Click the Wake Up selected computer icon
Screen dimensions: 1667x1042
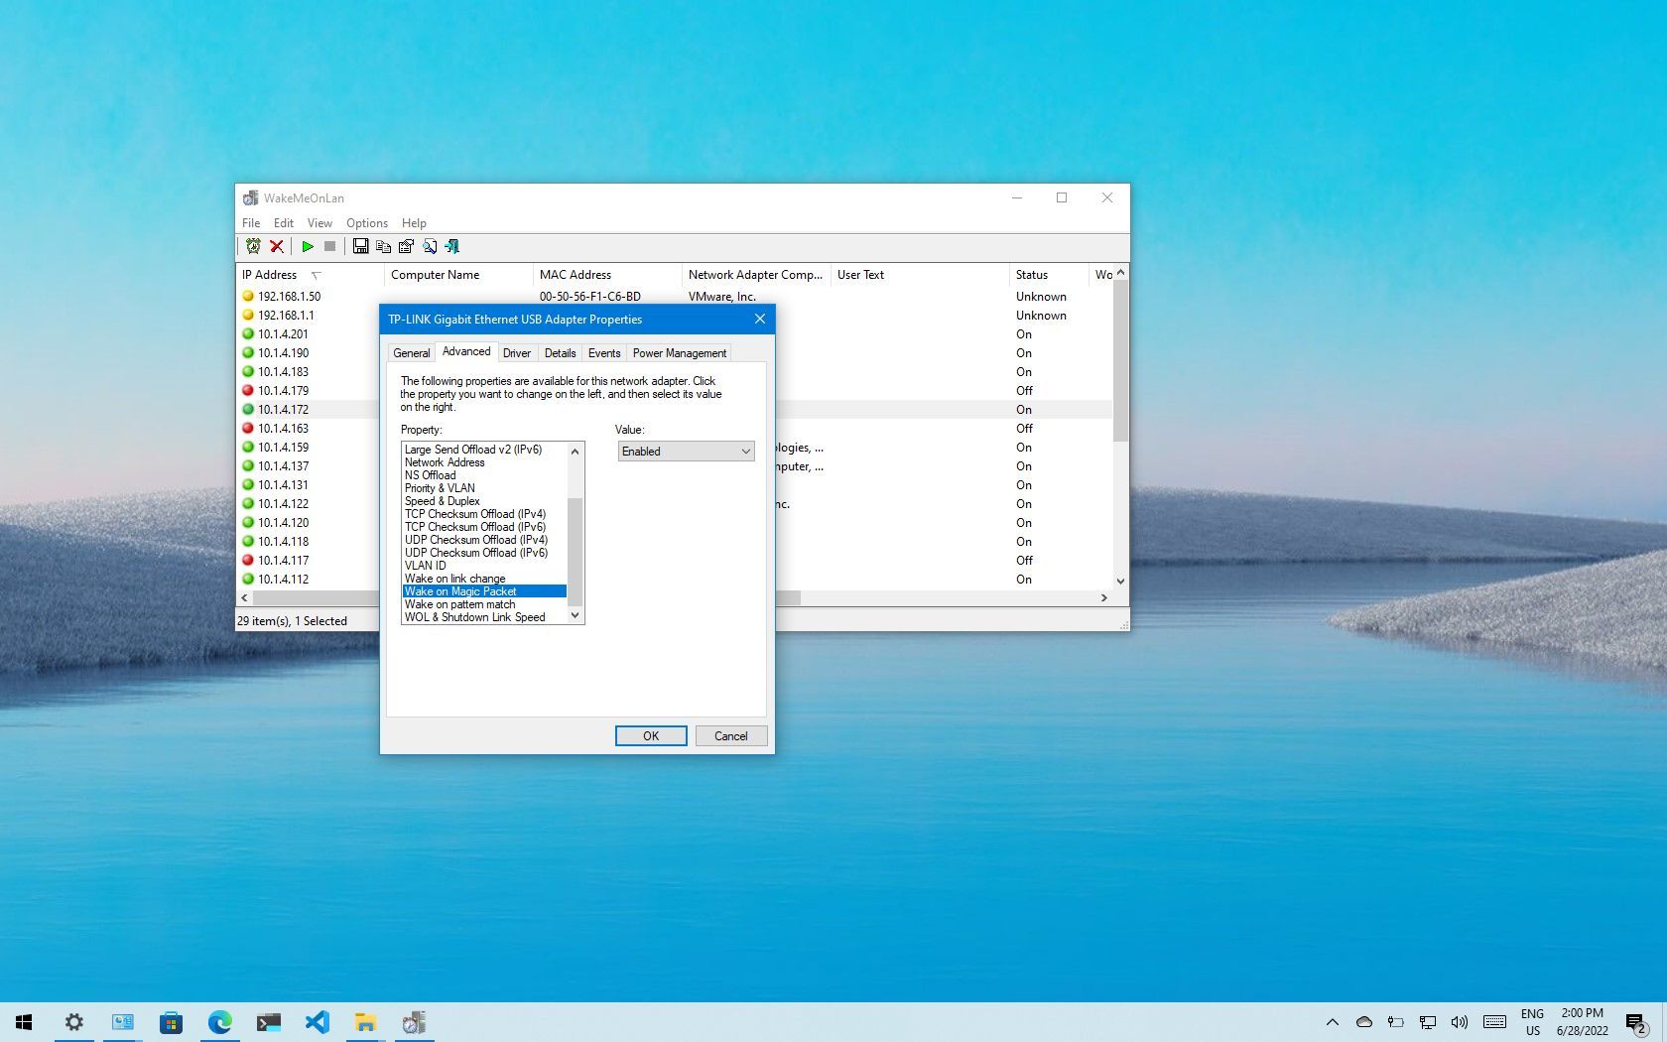[x=254, y=246]
